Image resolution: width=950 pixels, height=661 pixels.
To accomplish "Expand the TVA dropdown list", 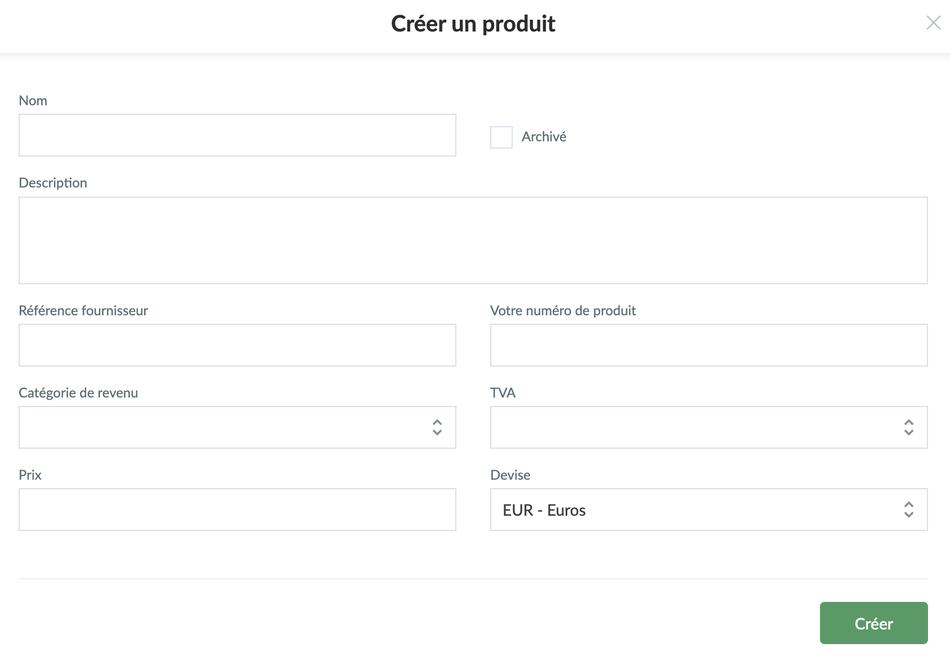I will click(697, 427).
